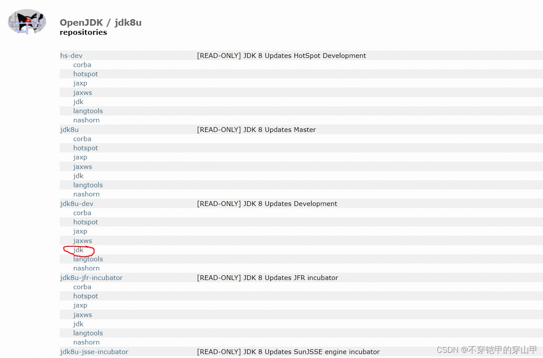Click the OpenJDK heading link
The width and height of the screenshot is (543, 358).
point(81,22)
